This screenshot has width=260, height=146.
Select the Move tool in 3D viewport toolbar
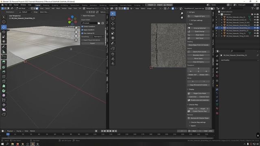point(4,27)
